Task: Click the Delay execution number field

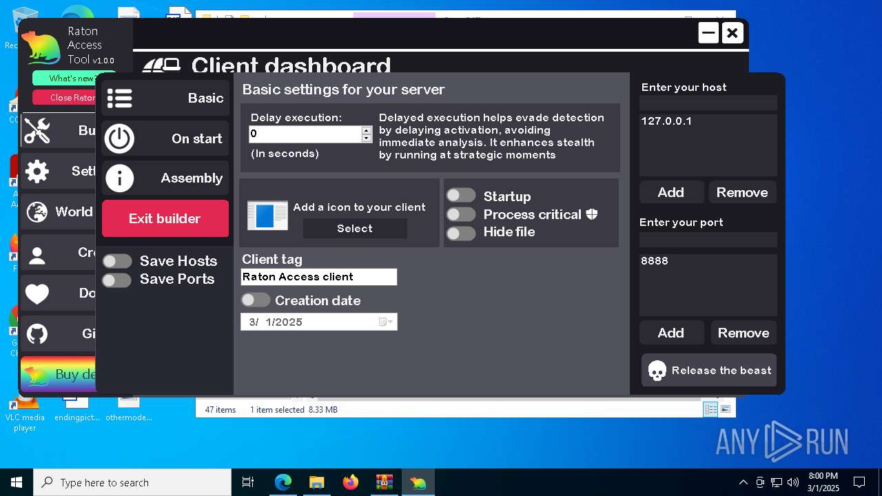Action: coord(305,134)
